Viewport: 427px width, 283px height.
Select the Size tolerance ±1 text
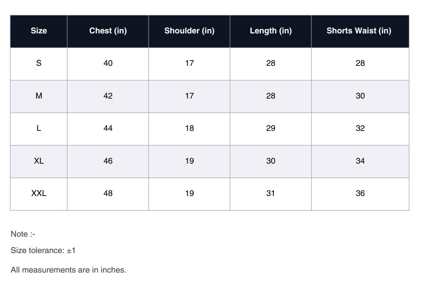coord(43,251)
